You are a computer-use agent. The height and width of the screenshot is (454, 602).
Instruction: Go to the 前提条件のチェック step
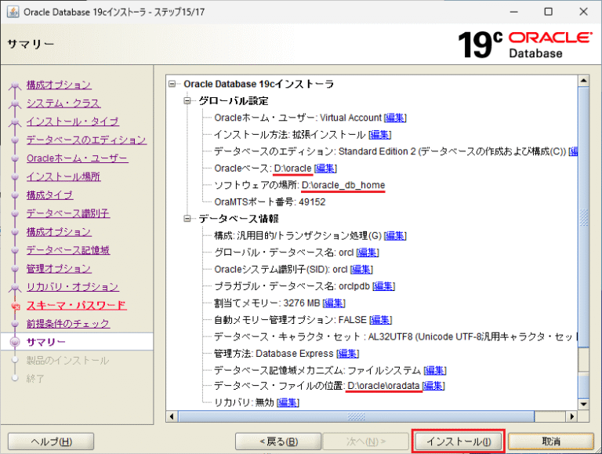pyautogui.click(x=68, y=324)
